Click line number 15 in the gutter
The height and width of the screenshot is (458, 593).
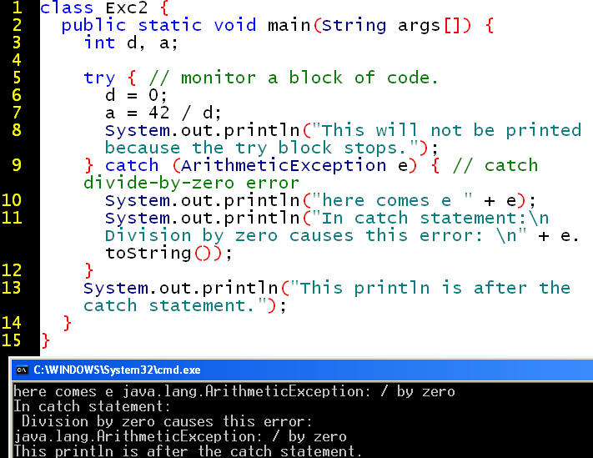(12, 340)
